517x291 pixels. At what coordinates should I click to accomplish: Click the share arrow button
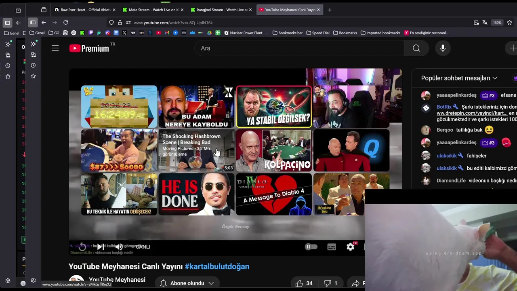click(x=356, y=283)
